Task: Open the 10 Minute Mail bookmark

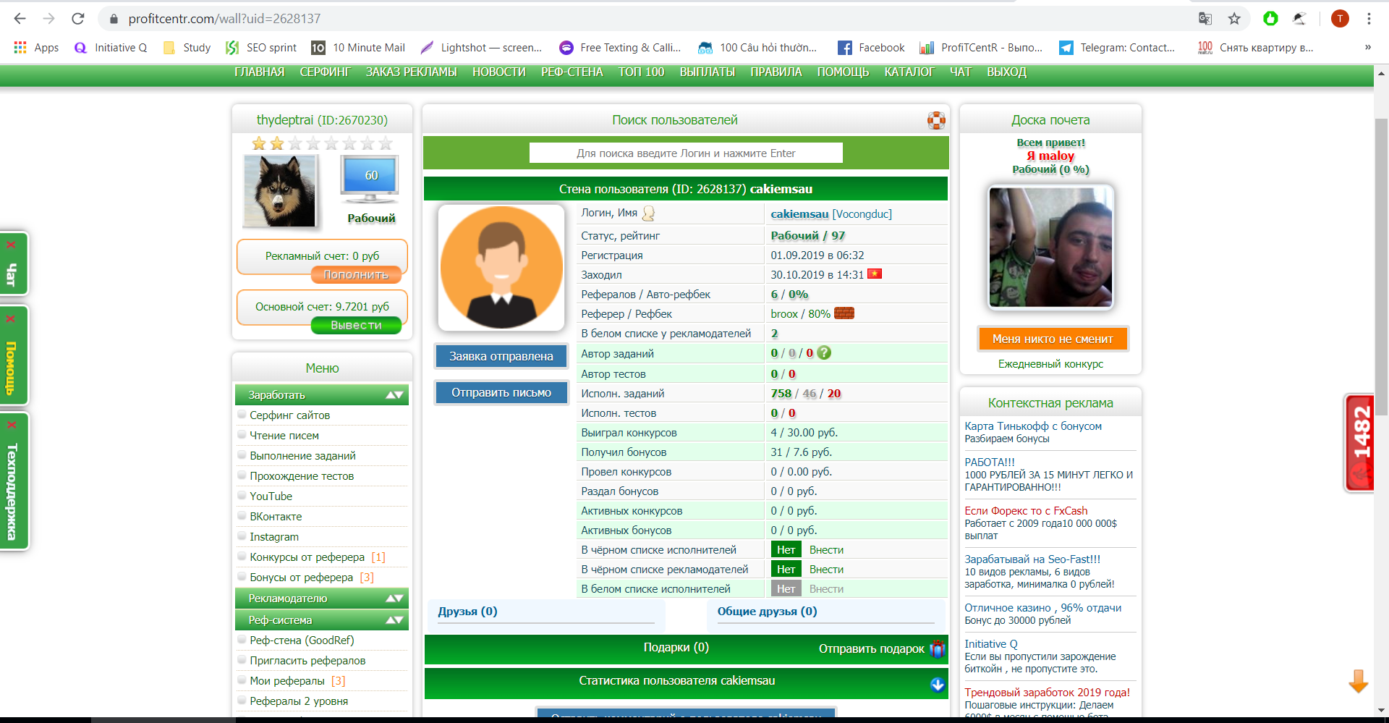Action: (358, 48)
